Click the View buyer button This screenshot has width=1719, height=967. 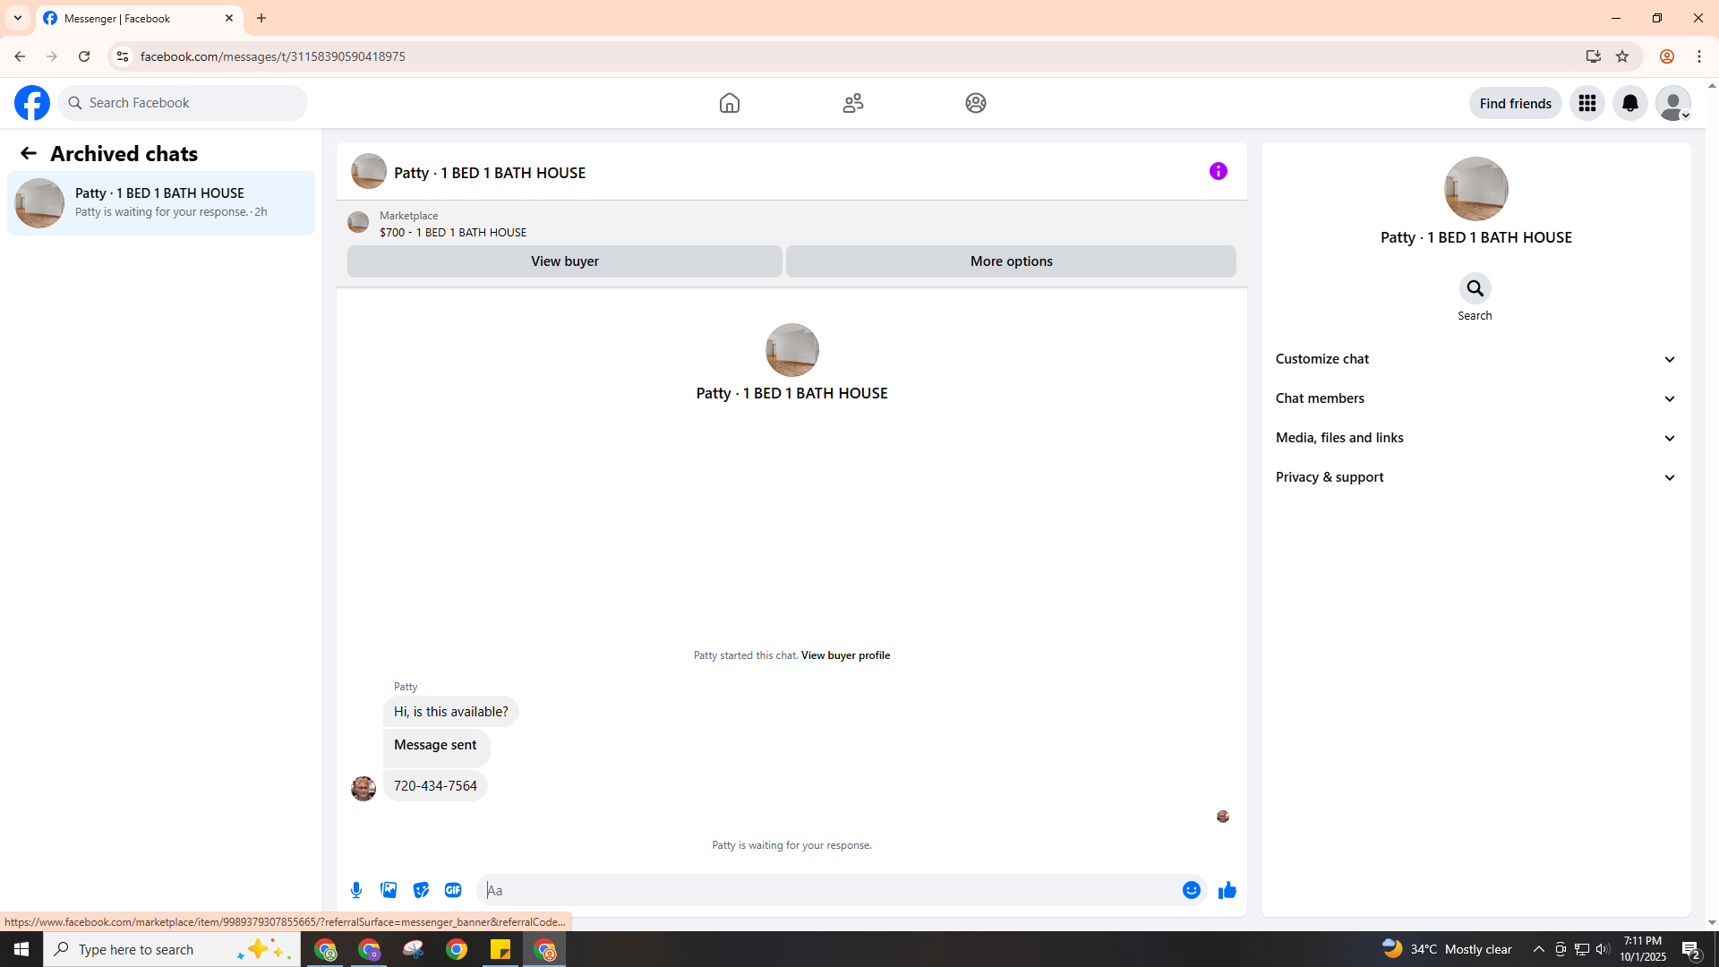click(x=565, y=261)
